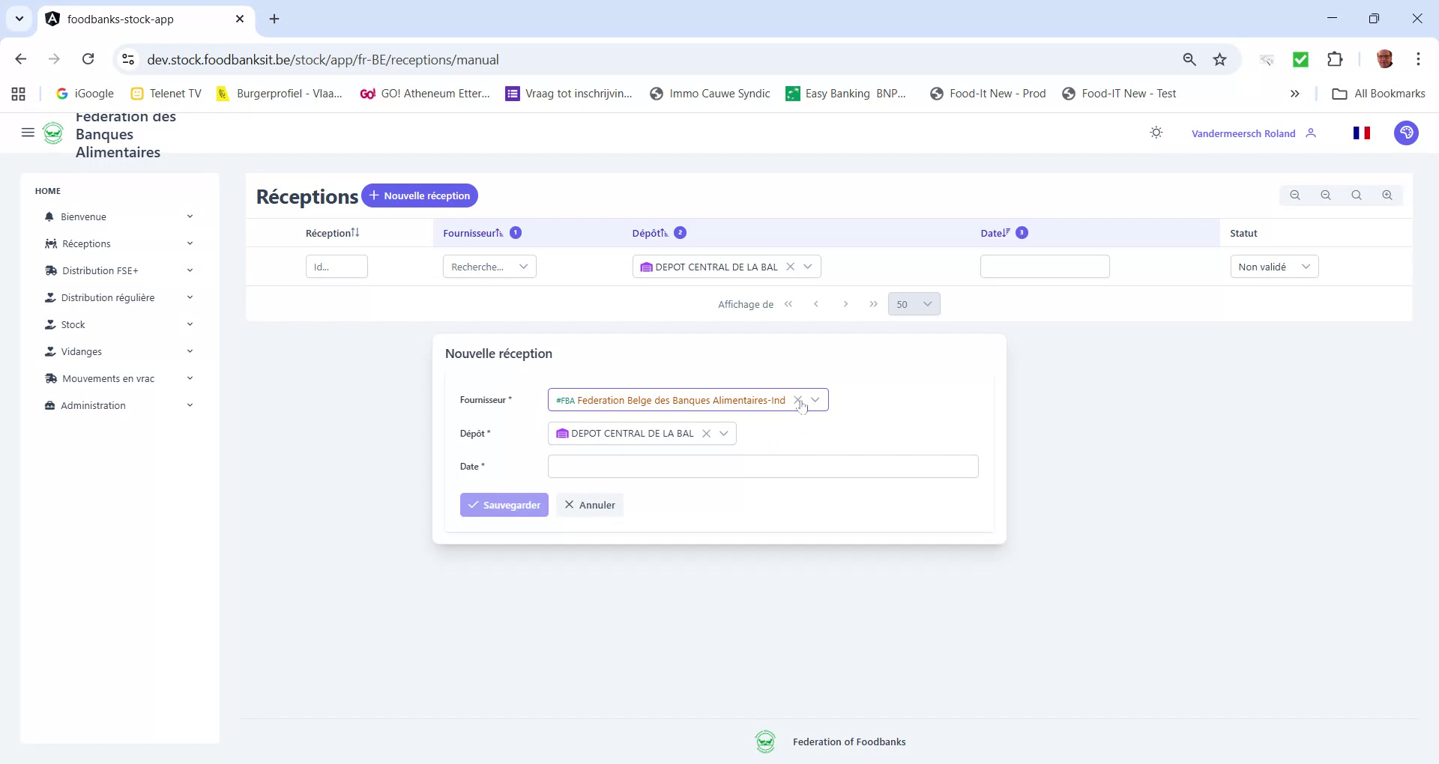Viewport: 1439px width, 764px height.
Task: Click the user avatar in the top right
Action: [1407, 133]
